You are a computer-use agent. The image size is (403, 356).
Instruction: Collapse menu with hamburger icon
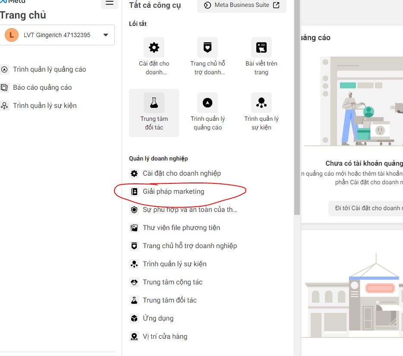tap(110, 3)
